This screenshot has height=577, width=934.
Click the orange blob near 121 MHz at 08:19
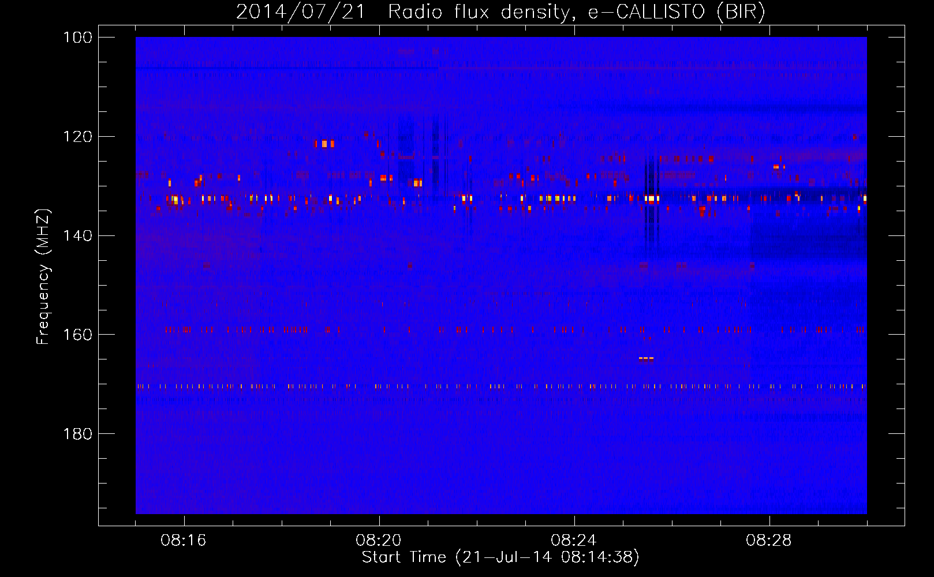click(x=325, y=144)
